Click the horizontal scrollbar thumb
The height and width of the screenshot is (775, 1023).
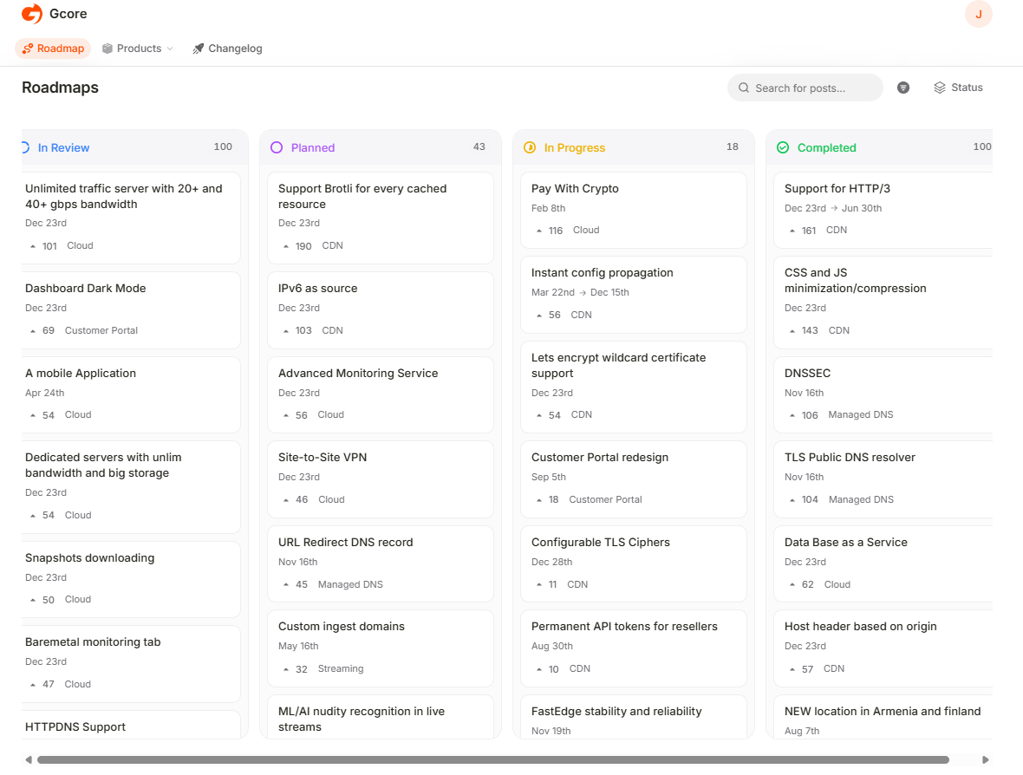(492, 759)
